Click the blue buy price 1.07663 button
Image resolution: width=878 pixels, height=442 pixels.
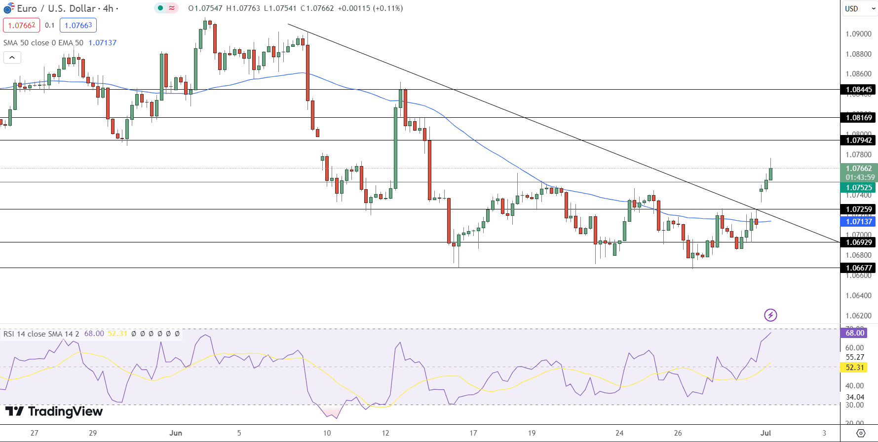78,25
